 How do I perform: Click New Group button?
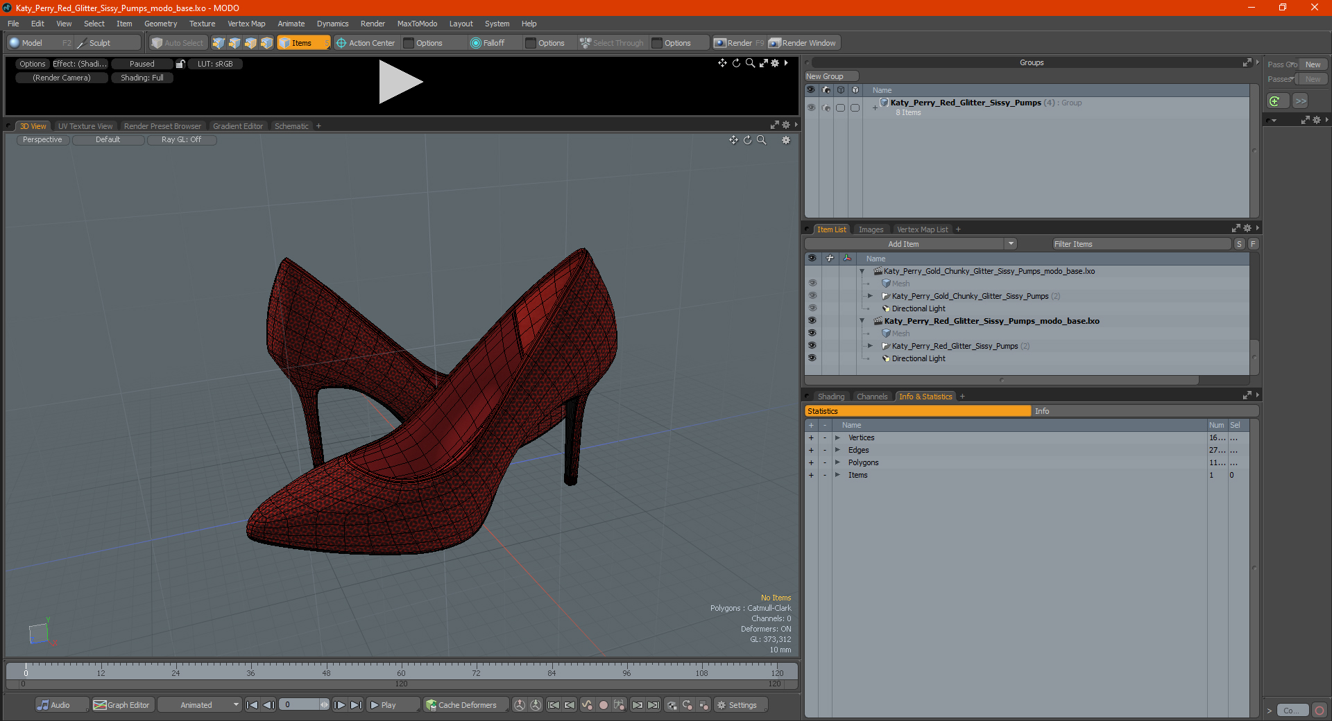click(831, 76)
